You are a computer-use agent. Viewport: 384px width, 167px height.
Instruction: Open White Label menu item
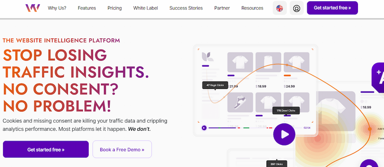pyautogui.click(x=145, y=8)
